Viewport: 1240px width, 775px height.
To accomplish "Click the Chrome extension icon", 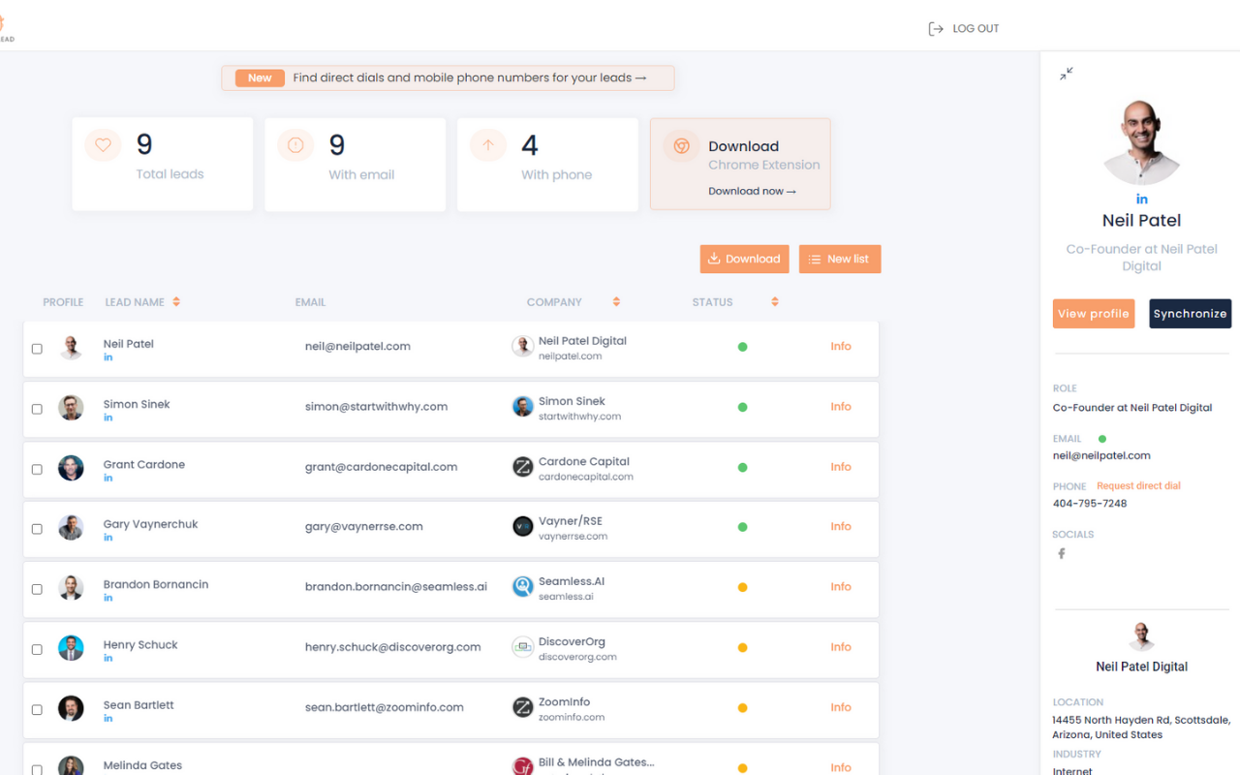I will click(681, 145).
